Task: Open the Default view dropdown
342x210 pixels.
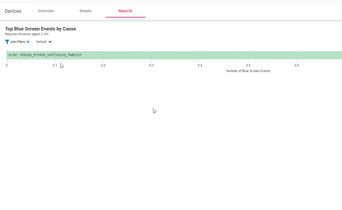Action: [41, 42]
